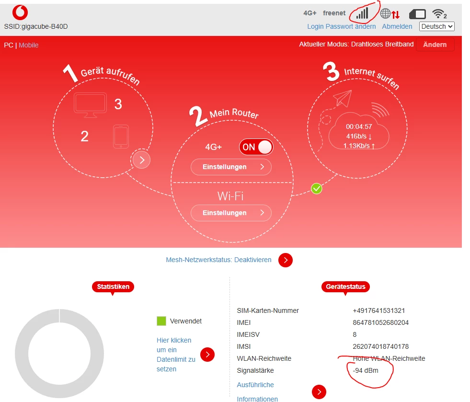Click the 4G+ network type indicator in header
Viewport: 470px width, 402px height.
coord(310,13)
